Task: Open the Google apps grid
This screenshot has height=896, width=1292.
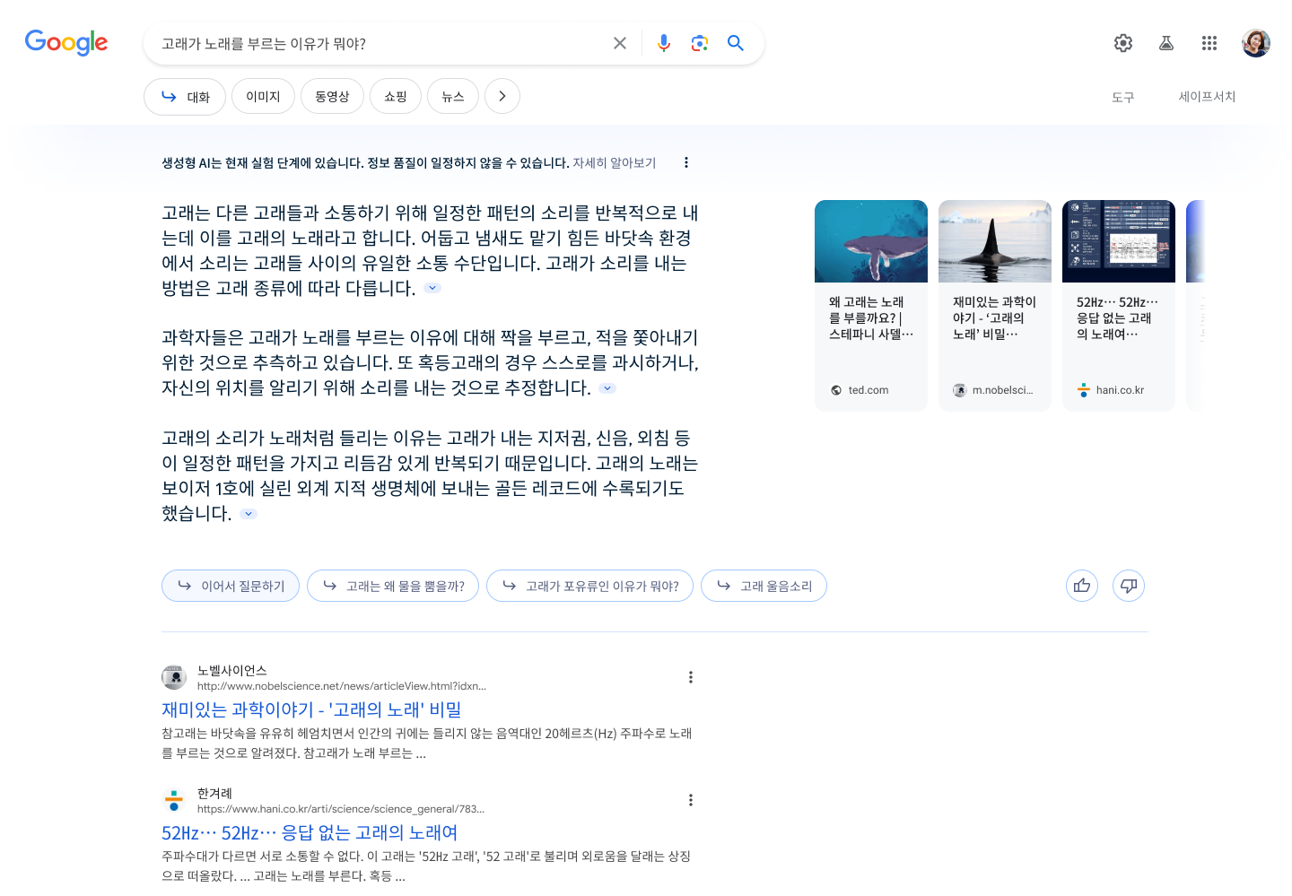Action: [1209, 42]
